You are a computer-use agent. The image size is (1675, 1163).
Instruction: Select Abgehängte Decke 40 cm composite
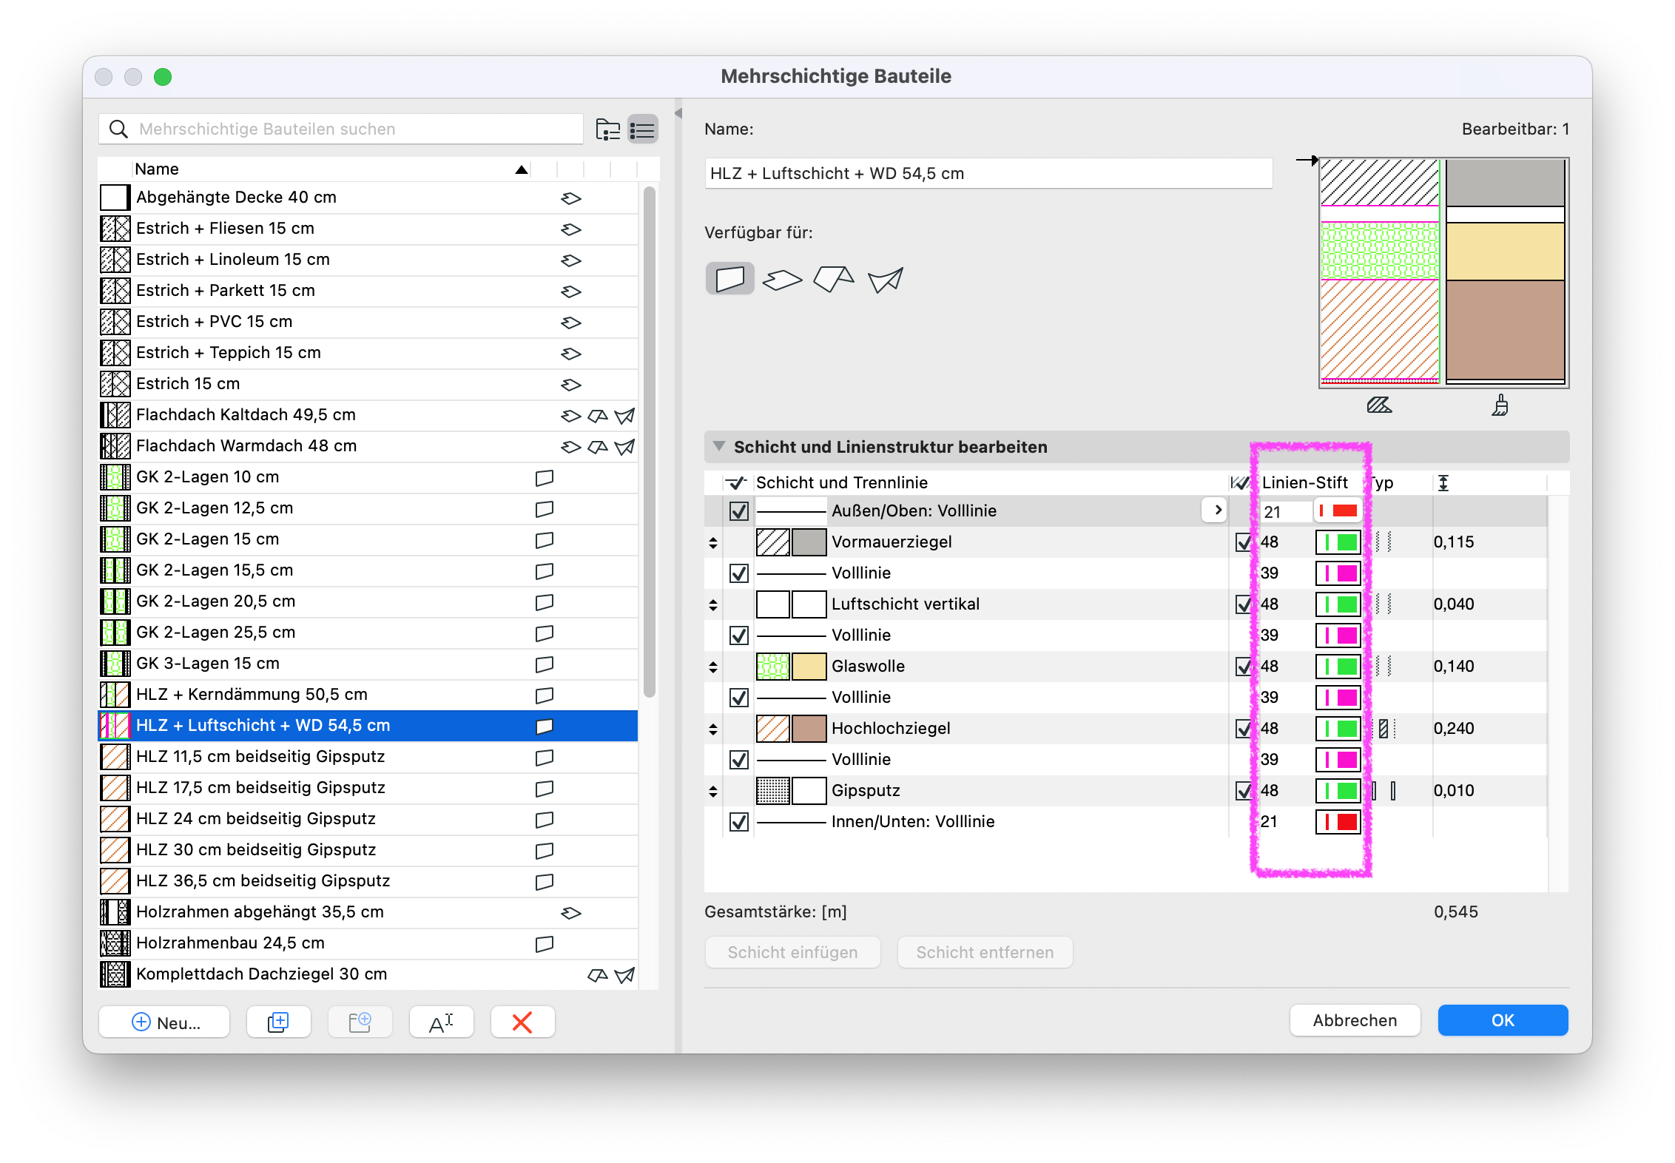point(368,198)
